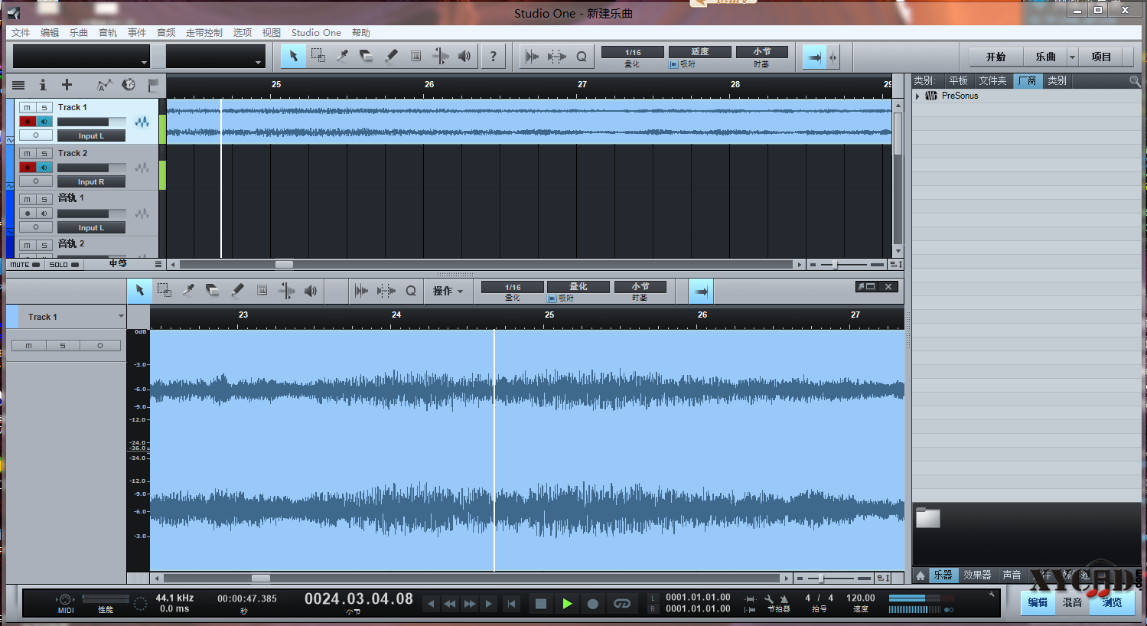This screenshot has width=1147, height=626.
Task: Adjust the Track 1 volume fader
Action: tap(92, 122)
